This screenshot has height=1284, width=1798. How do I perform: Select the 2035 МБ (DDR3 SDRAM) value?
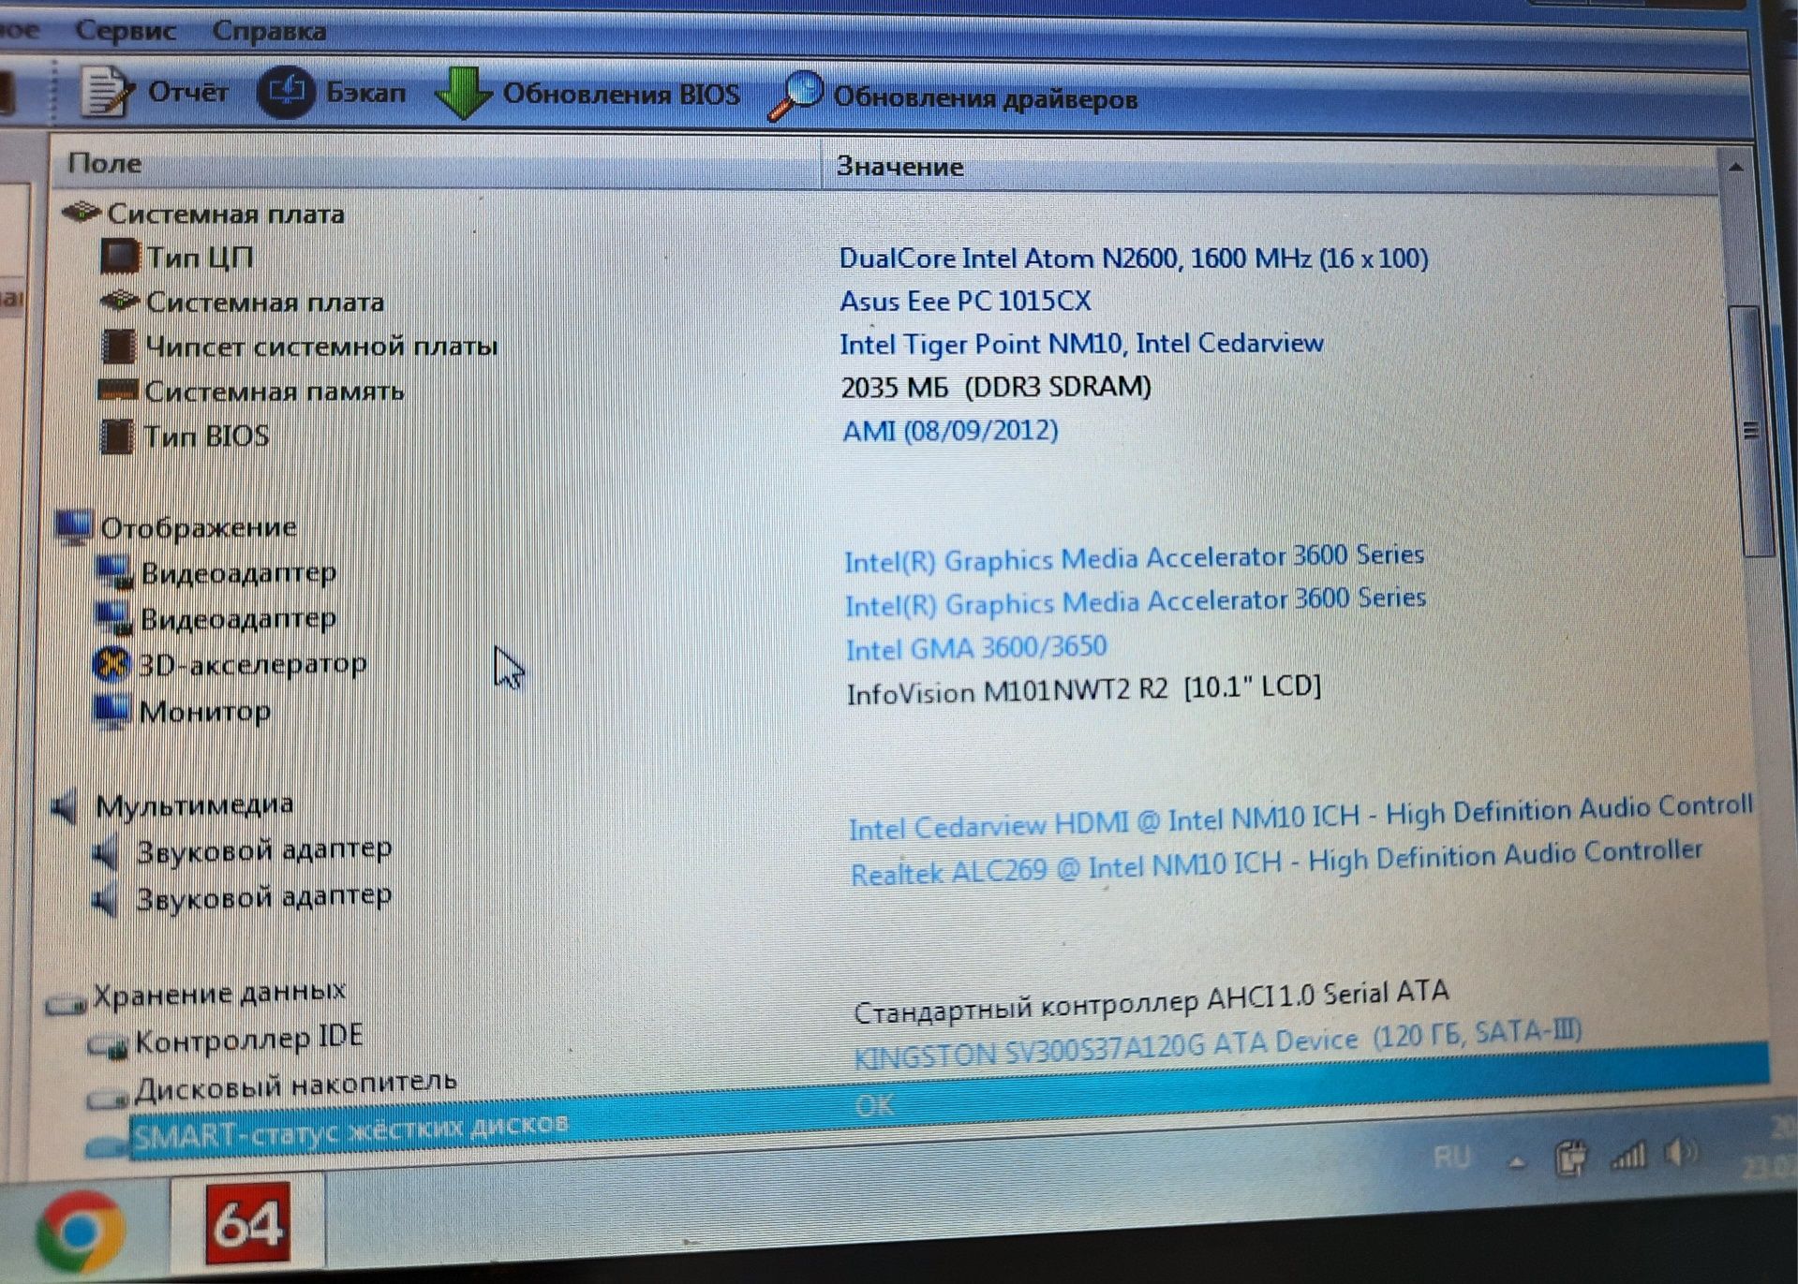996,387
